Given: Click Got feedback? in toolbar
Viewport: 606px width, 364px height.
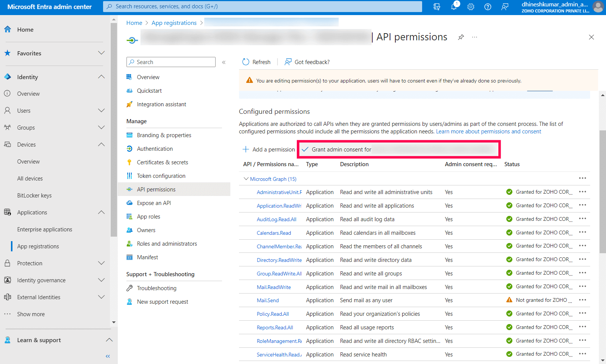Looking at the screenshot, I should click(307, 62).
